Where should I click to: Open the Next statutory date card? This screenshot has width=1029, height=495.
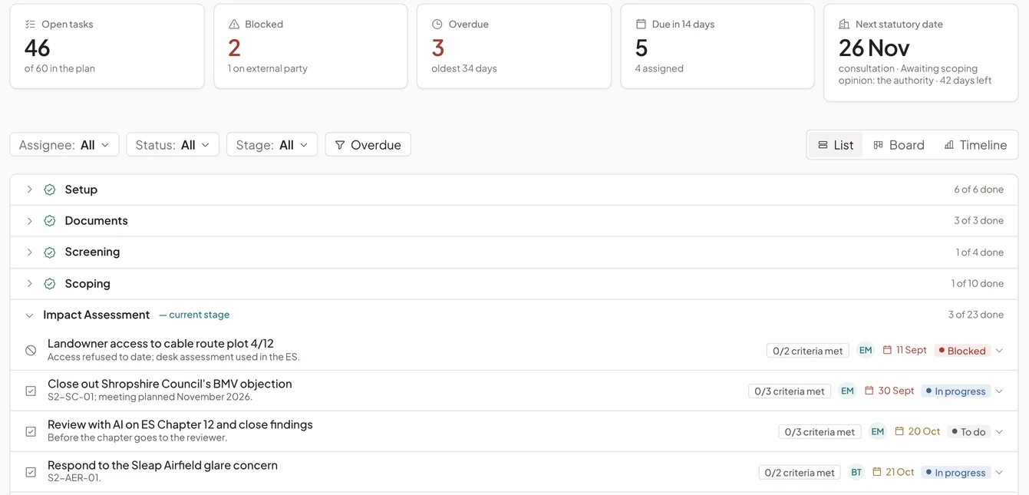point(921,52)
